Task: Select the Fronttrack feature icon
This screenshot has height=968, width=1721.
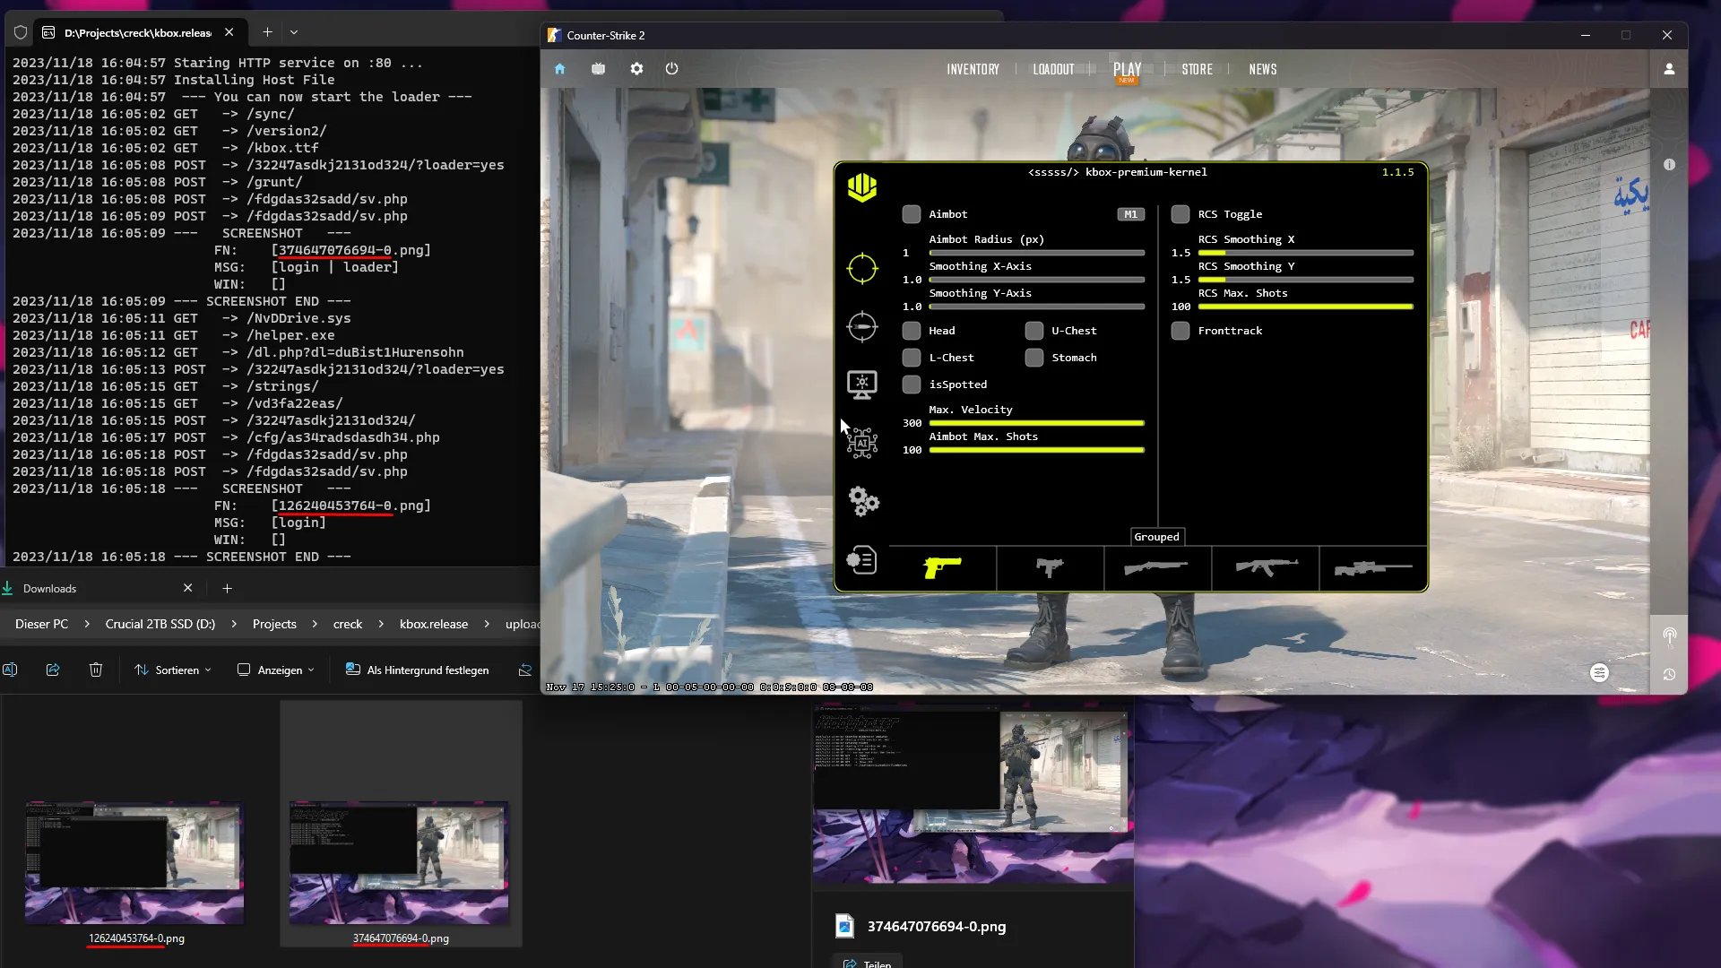Action: (x=1180, y=331)
